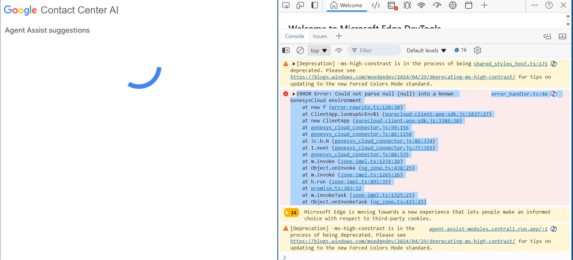Select the Issues drawer tab
The width and height of the screenshot is (573, 260).
(320, 36)
